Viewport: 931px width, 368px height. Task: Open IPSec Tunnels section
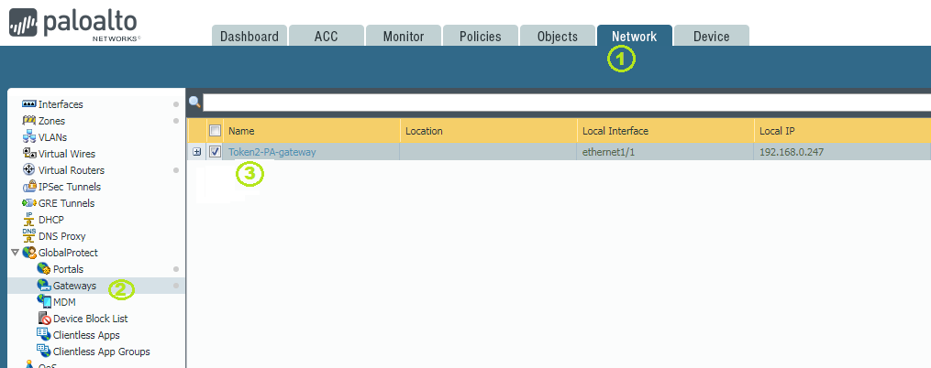click(70, 187)
